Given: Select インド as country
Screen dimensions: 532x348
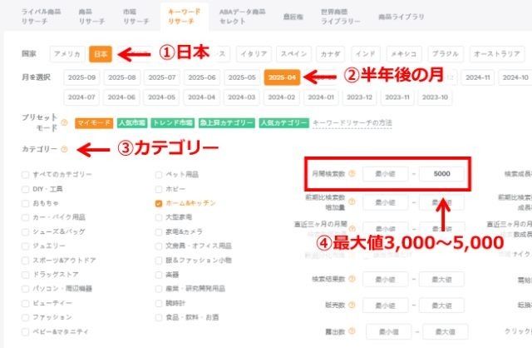Looking at the screenshot, I should [x=366, y=54].
